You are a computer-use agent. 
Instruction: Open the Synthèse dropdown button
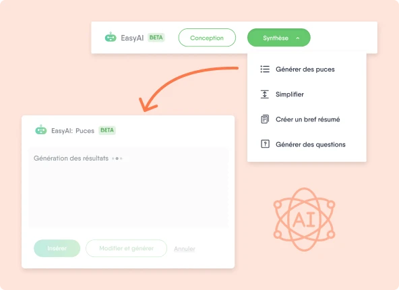coord(278,37)
